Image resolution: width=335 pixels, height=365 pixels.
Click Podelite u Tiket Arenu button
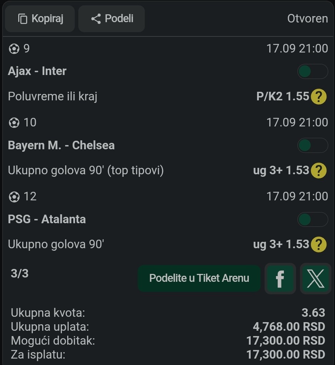(199, 279)
